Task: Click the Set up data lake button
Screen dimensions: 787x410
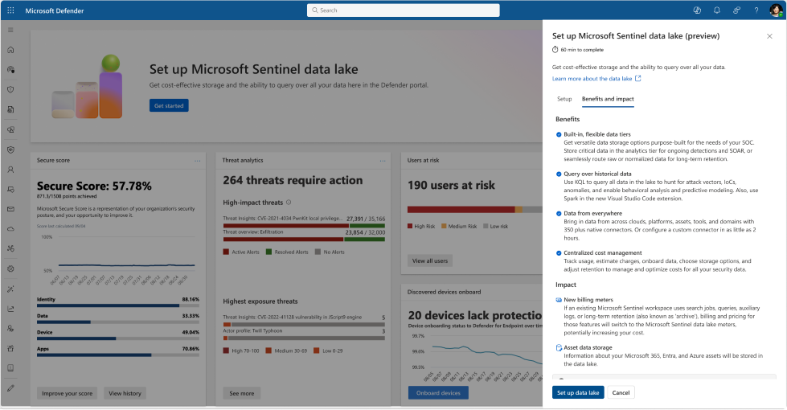Action: [577, 392]
